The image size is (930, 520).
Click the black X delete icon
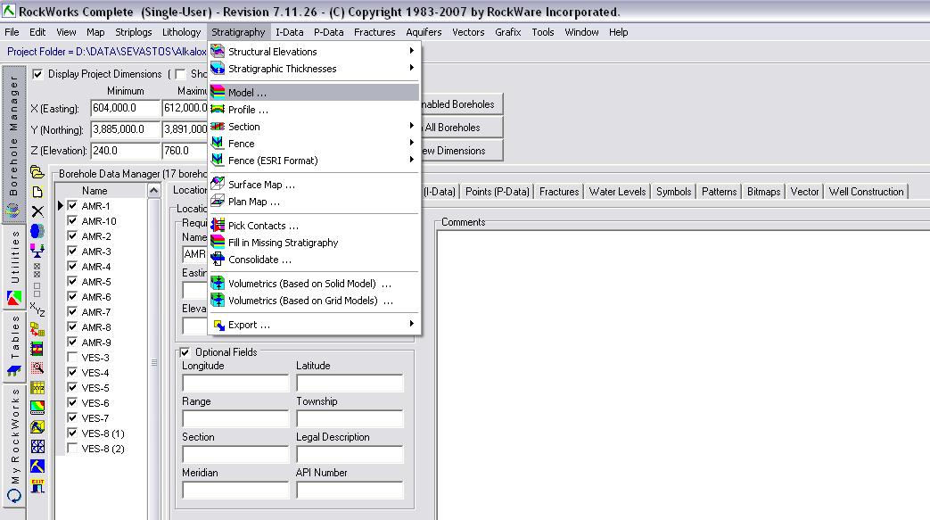37,211
